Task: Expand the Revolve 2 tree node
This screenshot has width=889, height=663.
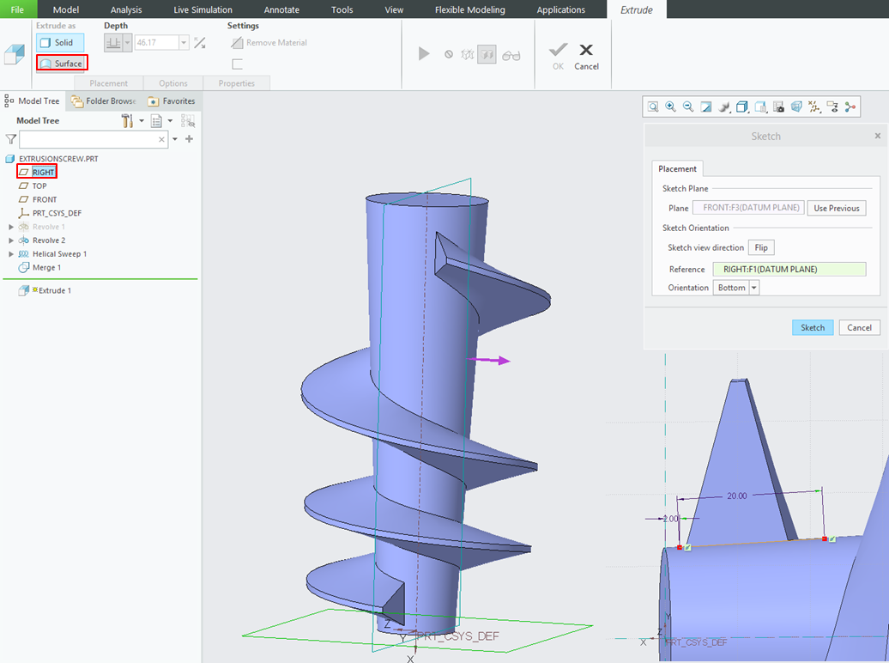Action: (x=11, y=240)
